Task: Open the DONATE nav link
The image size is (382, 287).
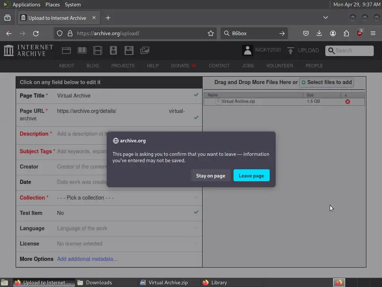Action: coord(180,66)
